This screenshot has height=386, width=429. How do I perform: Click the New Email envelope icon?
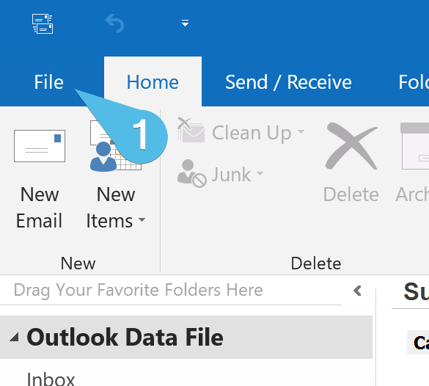[40, 146]
